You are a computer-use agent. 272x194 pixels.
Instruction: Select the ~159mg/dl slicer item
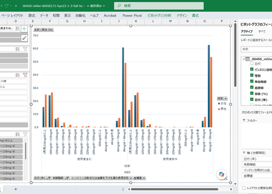[x=11, y=157]
